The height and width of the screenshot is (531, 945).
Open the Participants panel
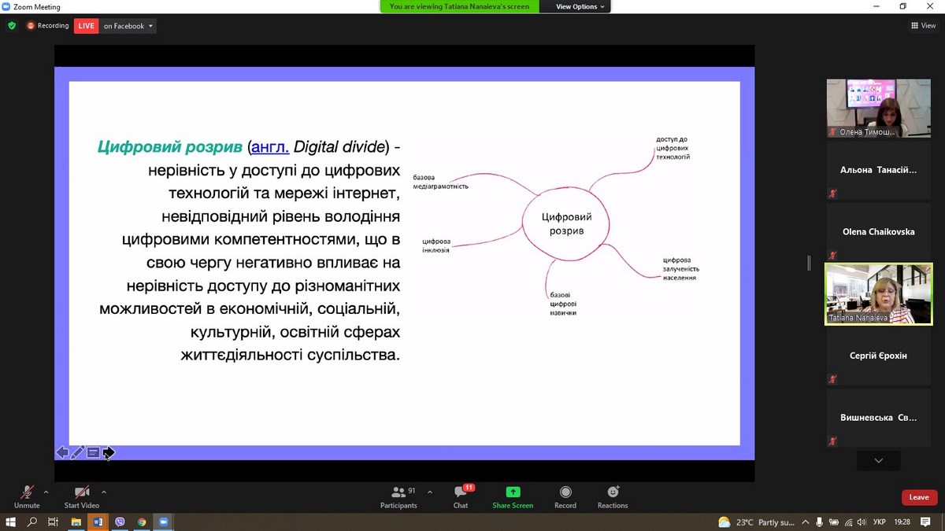(399, 496)
